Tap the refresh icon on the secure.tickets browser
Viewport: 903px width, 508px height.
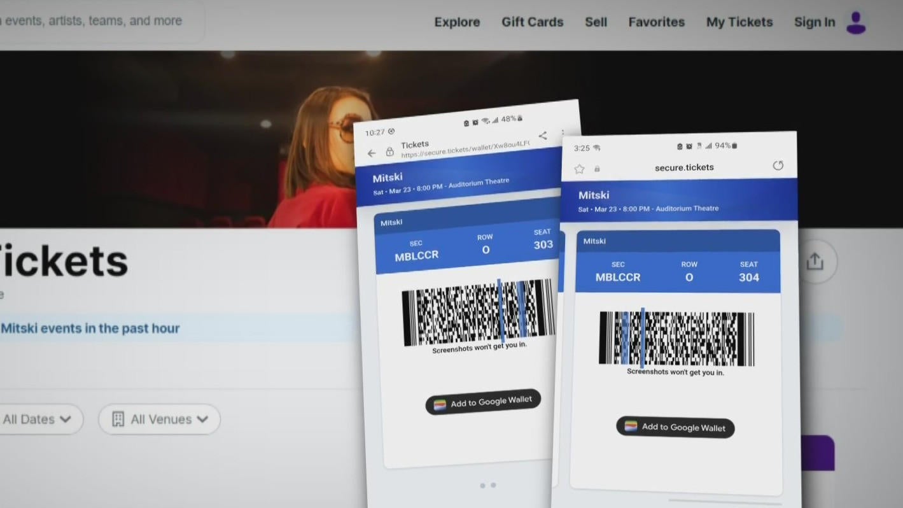[778, 166]
